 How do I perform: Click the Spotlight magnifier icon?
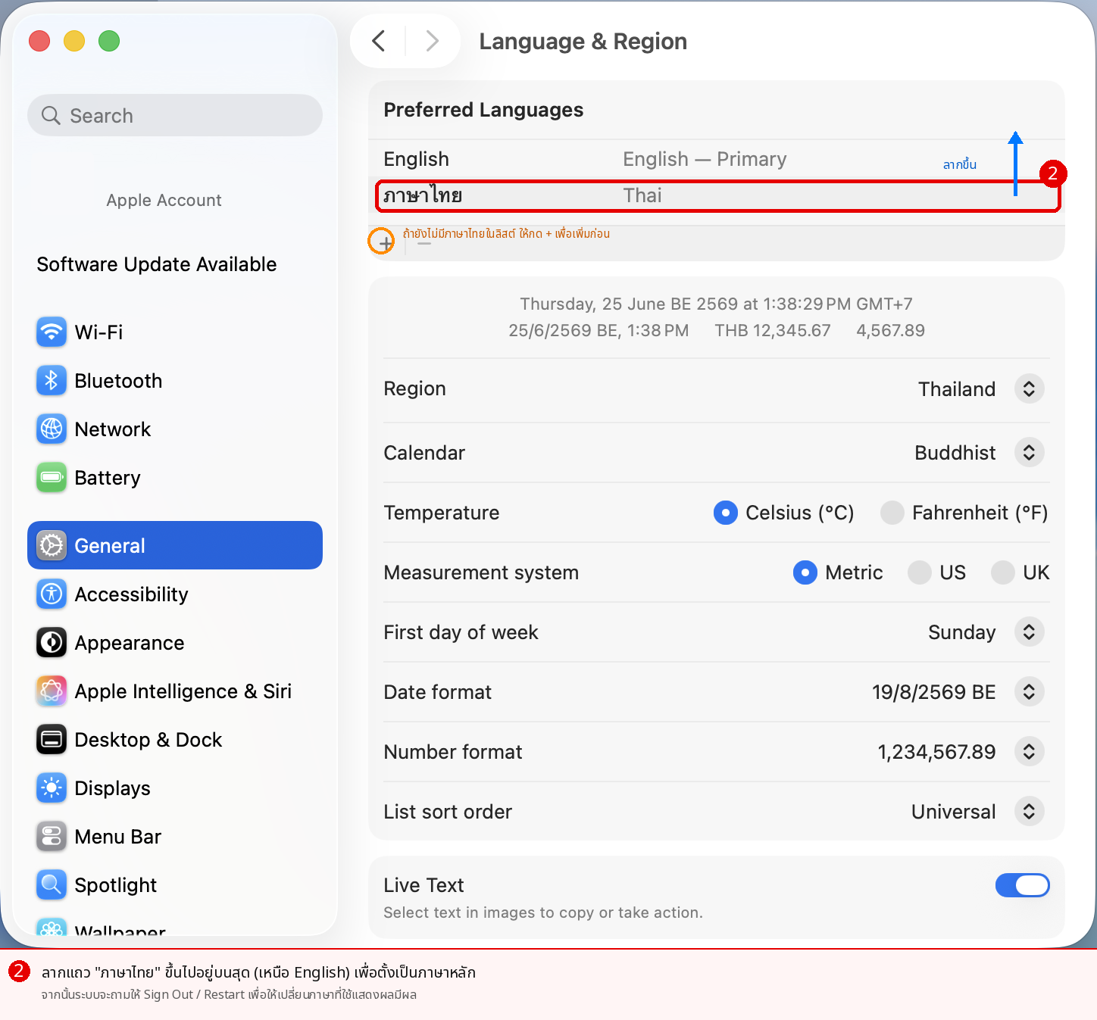[x=52, y=884]
